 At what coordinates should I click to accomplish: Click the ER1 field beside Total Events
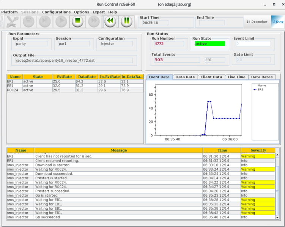click(215, 60)
